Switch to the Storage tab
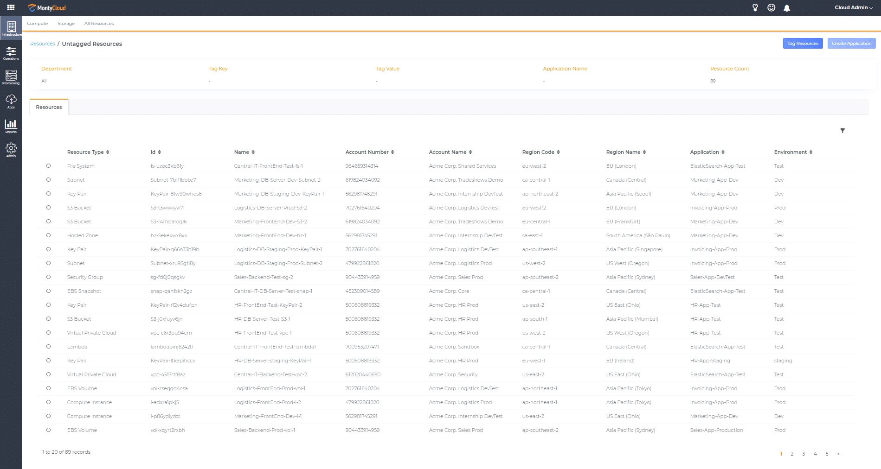The height and width of the screenshot is (469, 881). pos(66,24)
